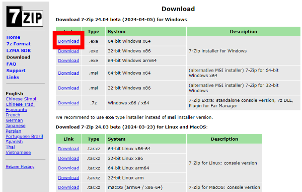
Task: Open the FAQ page
Action: click(11, 64)
